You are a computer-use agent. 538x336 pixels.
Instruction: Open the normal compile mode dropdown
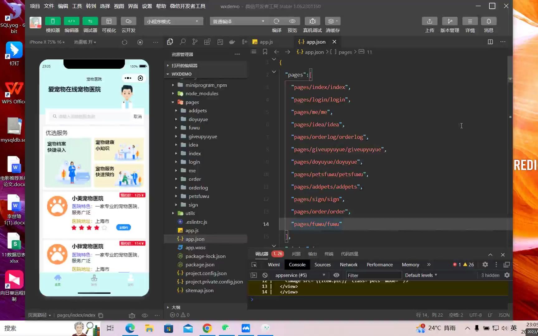pos(239,21)
